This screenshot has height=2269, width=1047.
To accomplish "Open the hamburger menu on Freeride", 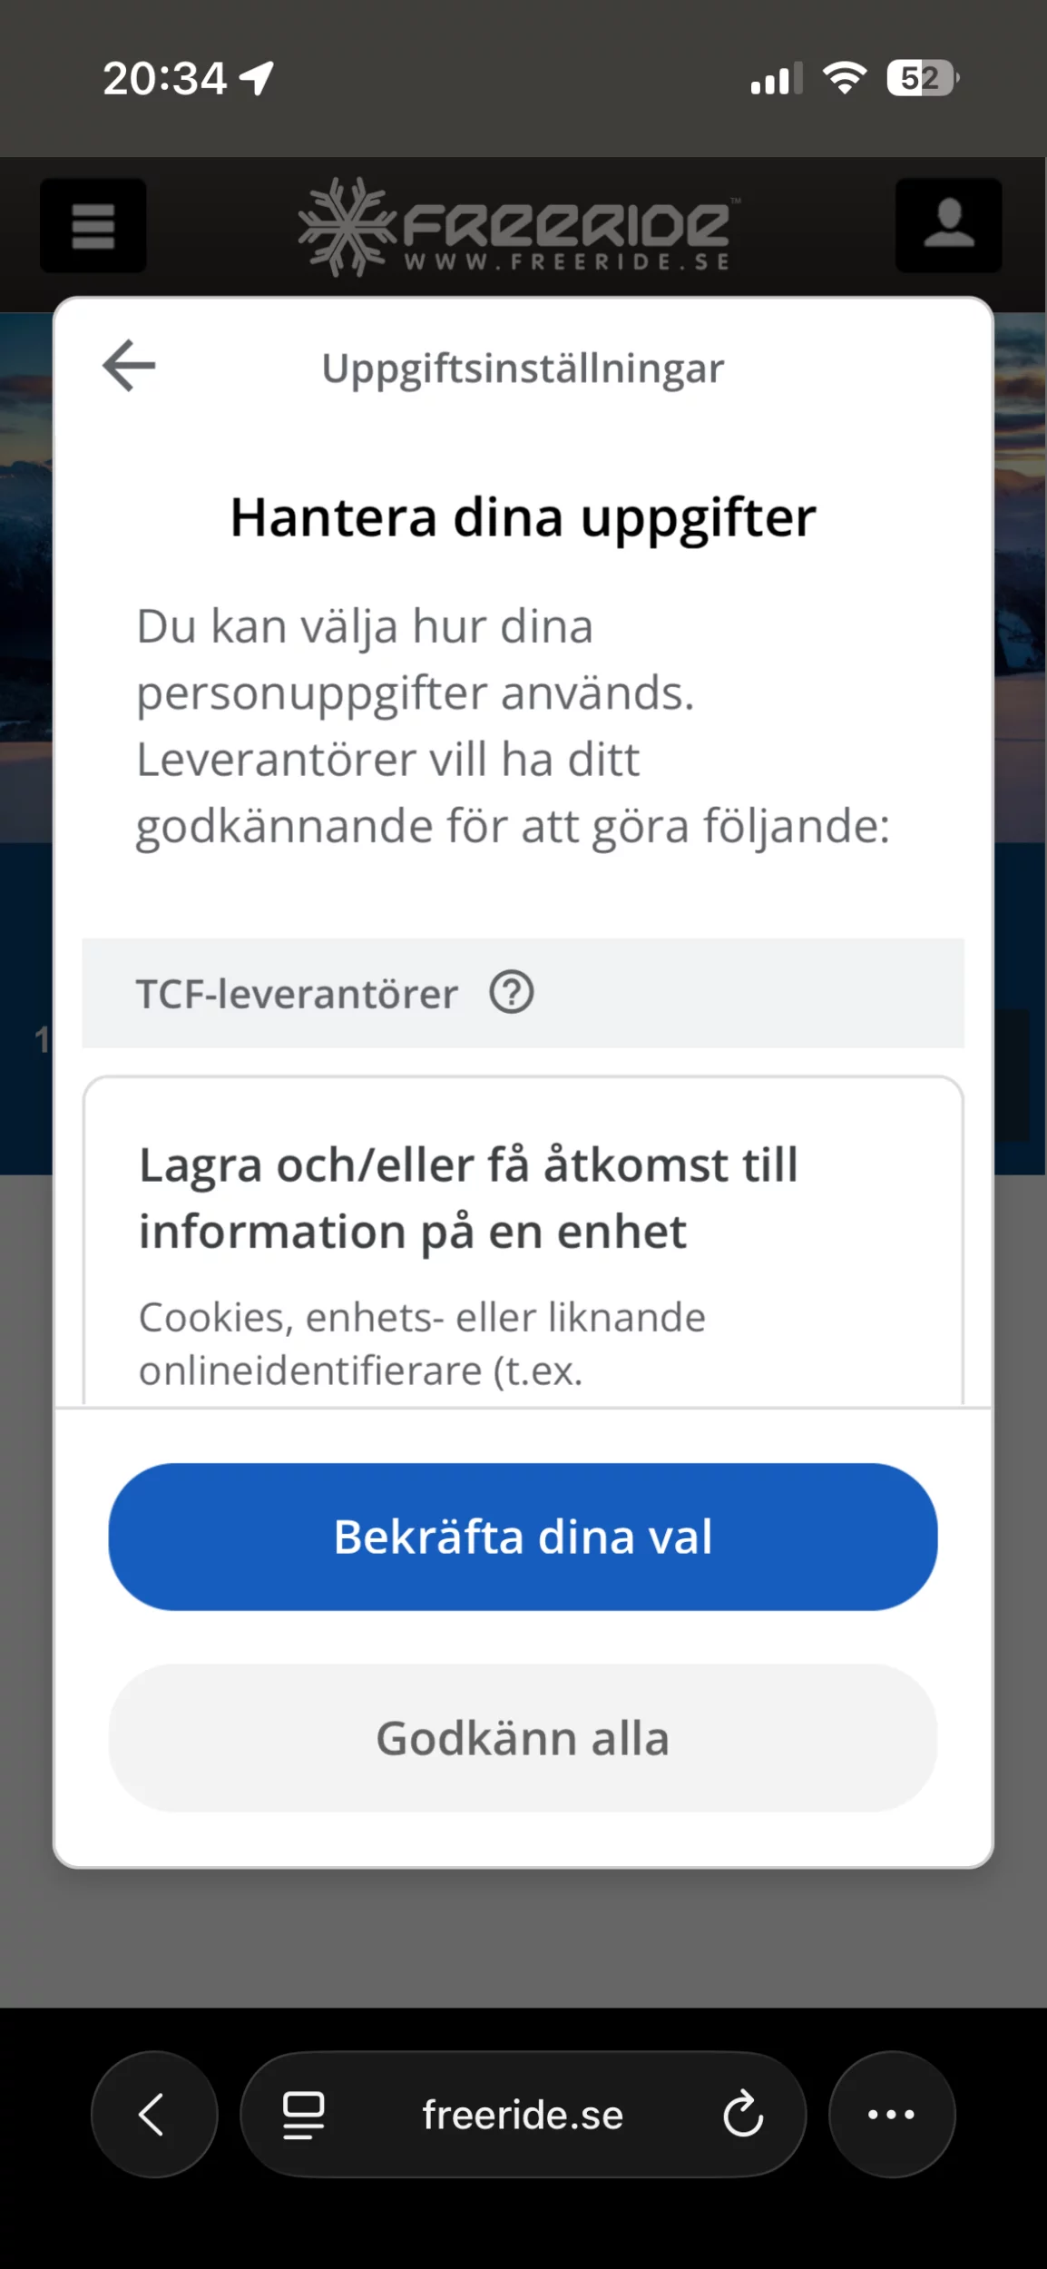I will pos(93,226).
